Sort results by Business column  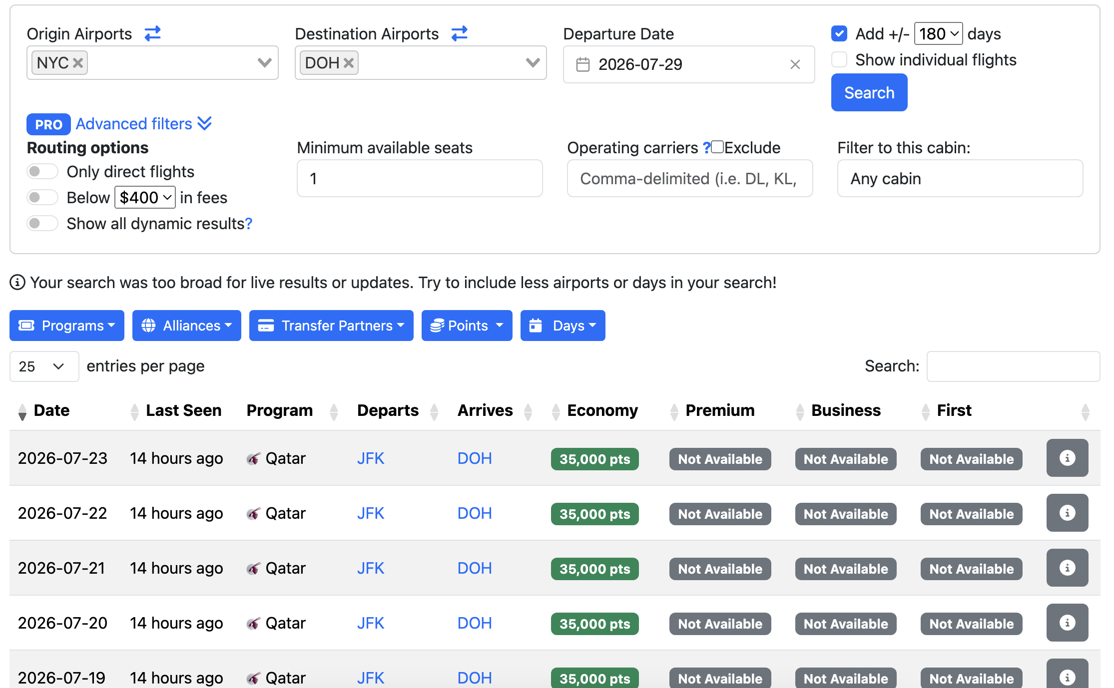pyautogui.click(x=800, y=412)
